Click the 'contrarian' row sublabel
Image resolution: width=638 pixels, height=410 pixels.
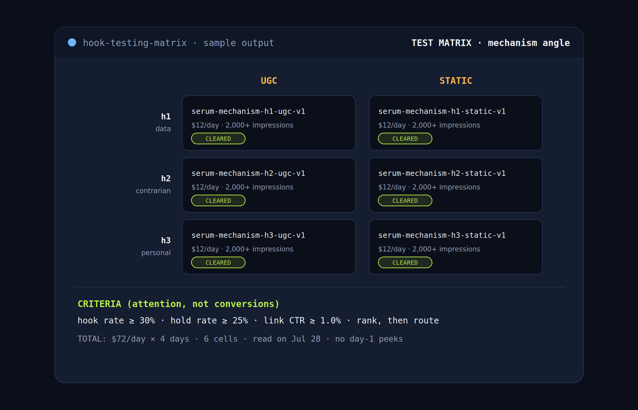click(x=153, y=191)
